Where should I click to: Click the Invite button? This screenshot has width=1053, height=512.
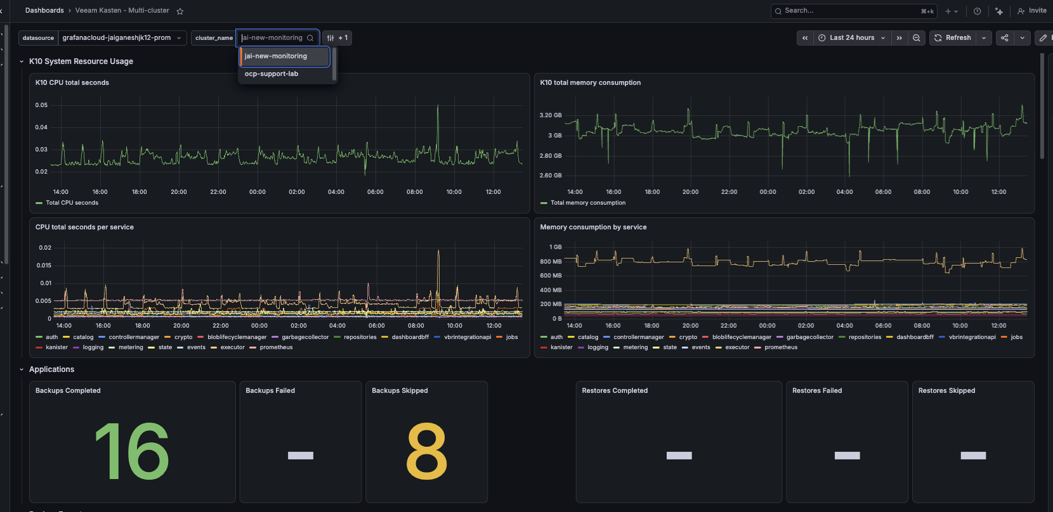coord(1032,11)
